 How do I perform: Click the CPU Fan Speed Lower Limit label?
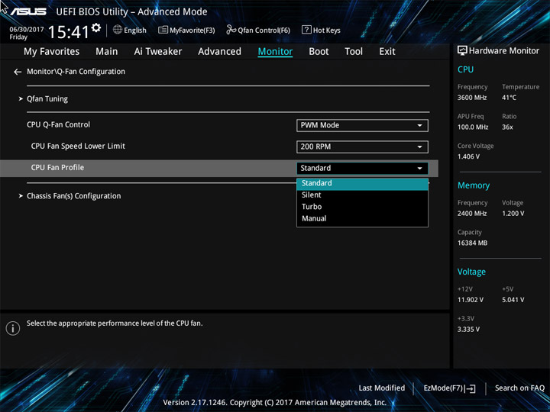78,146
